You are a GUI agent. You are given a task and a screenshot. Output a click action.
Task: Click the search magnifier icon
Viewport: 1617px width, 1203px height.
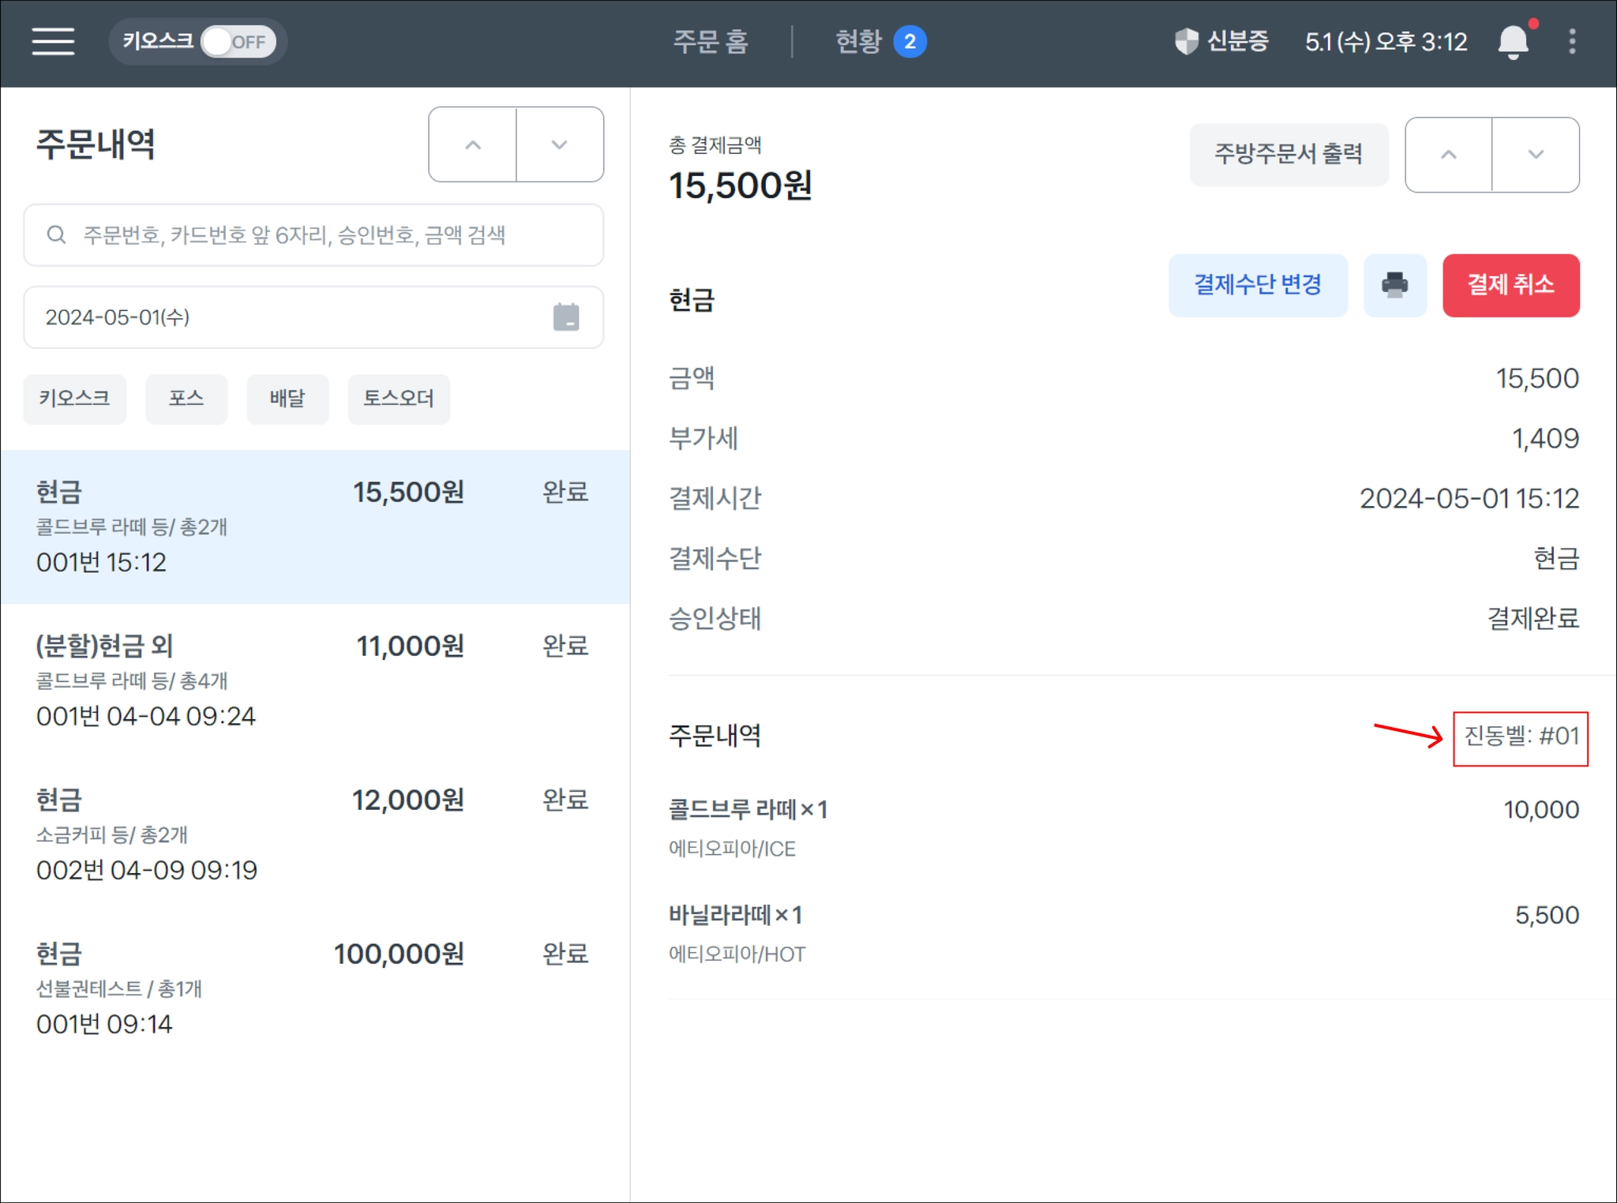click(56, 234)
